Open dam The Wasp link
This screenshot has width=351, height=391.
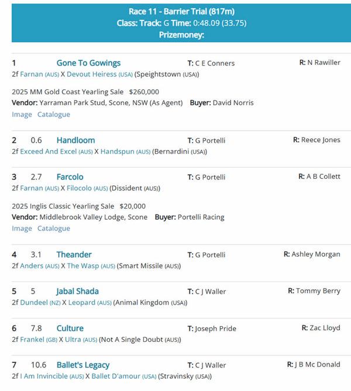coord(83,266)
